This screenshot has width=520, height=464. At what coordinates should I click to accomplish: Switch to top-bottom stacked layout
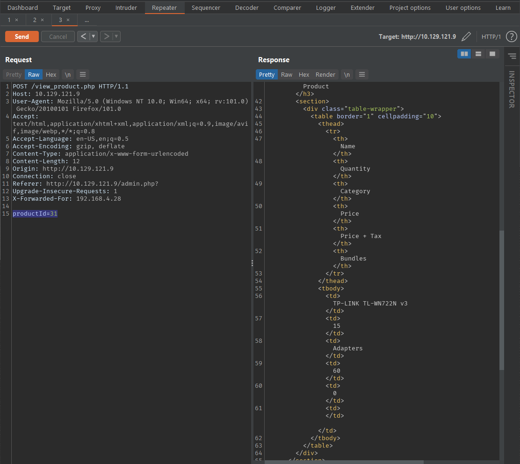click(478, 54)
